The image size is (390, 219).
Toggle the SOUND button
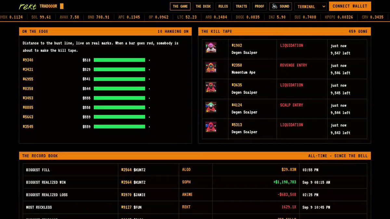tap(280, 6)
